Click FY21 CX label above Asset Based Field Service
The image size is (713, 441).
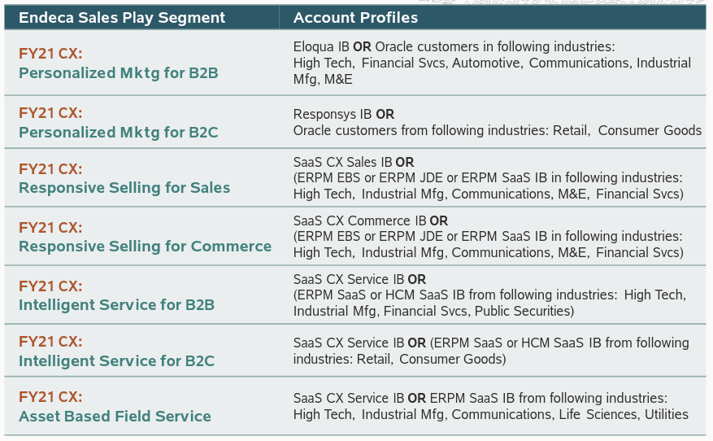50,397
